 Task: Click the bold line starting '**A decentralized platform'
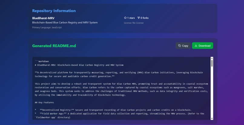click(119, 74)
